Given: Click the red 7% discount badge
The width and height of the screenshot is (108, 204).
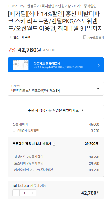Looking at the screenshot, I should [x=12, y=50].
